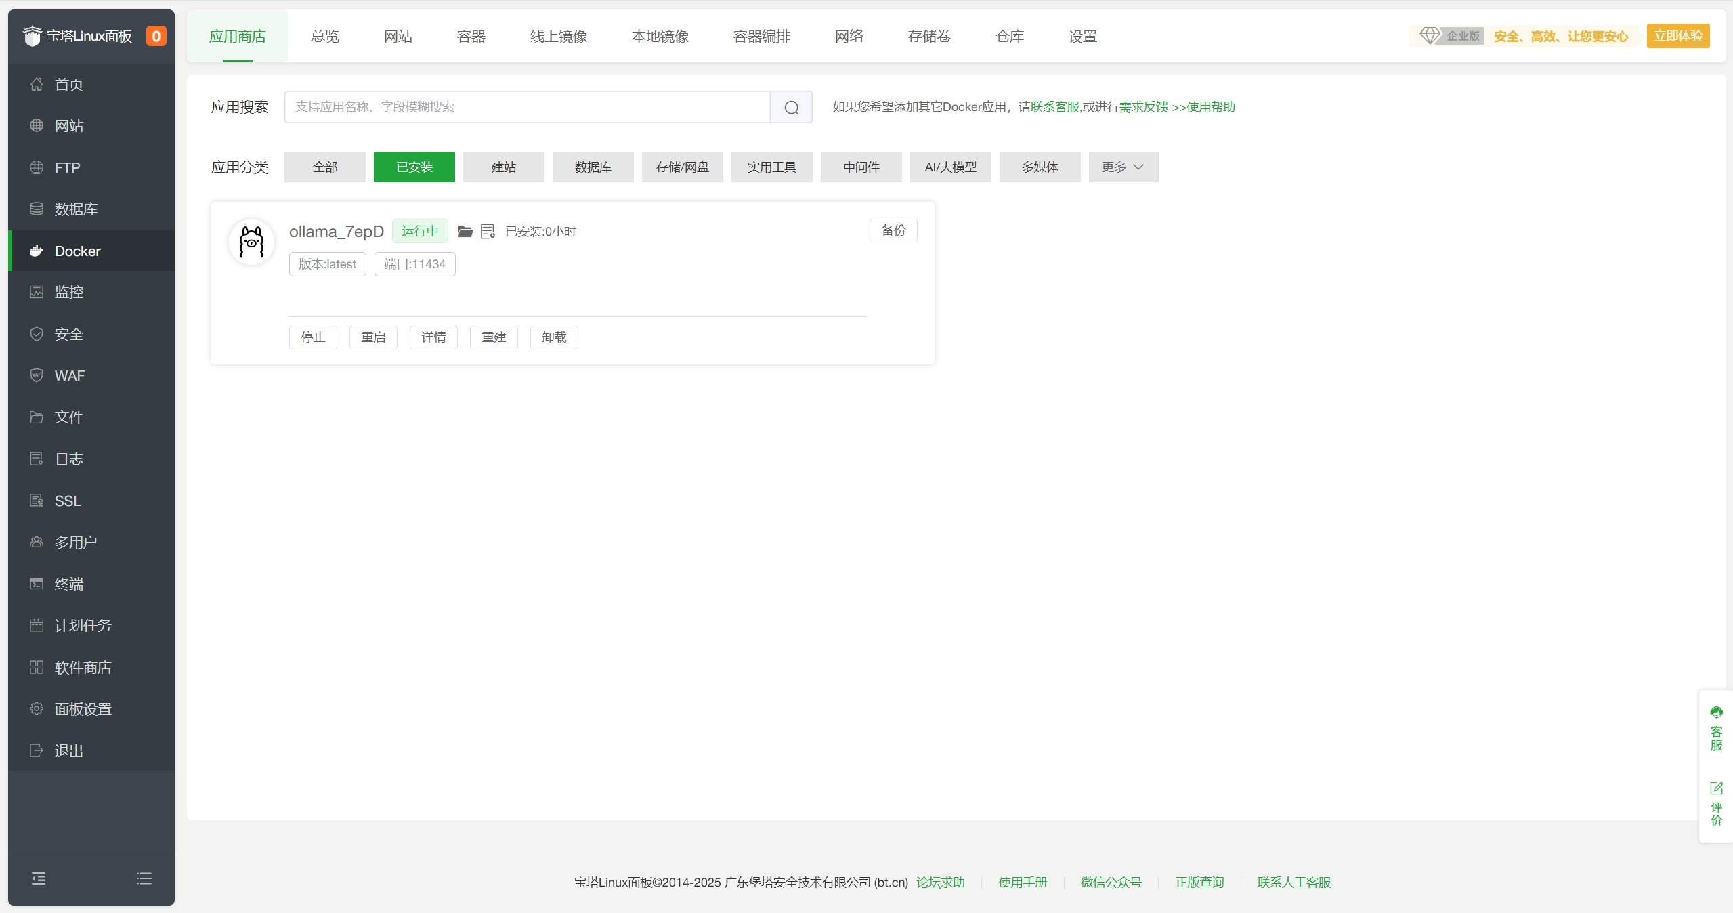Open ollama app folder icon
The height and width of the screenshot is (913, 1733).
pyautogui.click(x=465, y=232)
